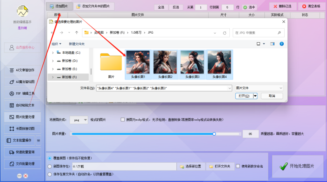Open PDF 编辑工具 module
The height and width of the screenshot is (182, 327).
pos(23,93)
